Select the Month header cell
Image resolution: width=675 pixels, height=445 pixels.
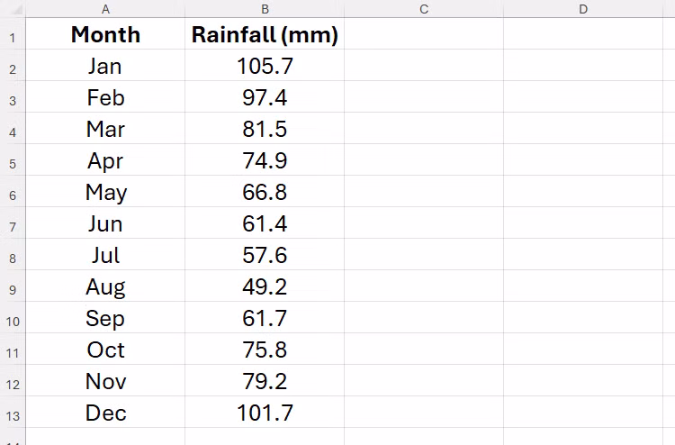click(106, 35)
